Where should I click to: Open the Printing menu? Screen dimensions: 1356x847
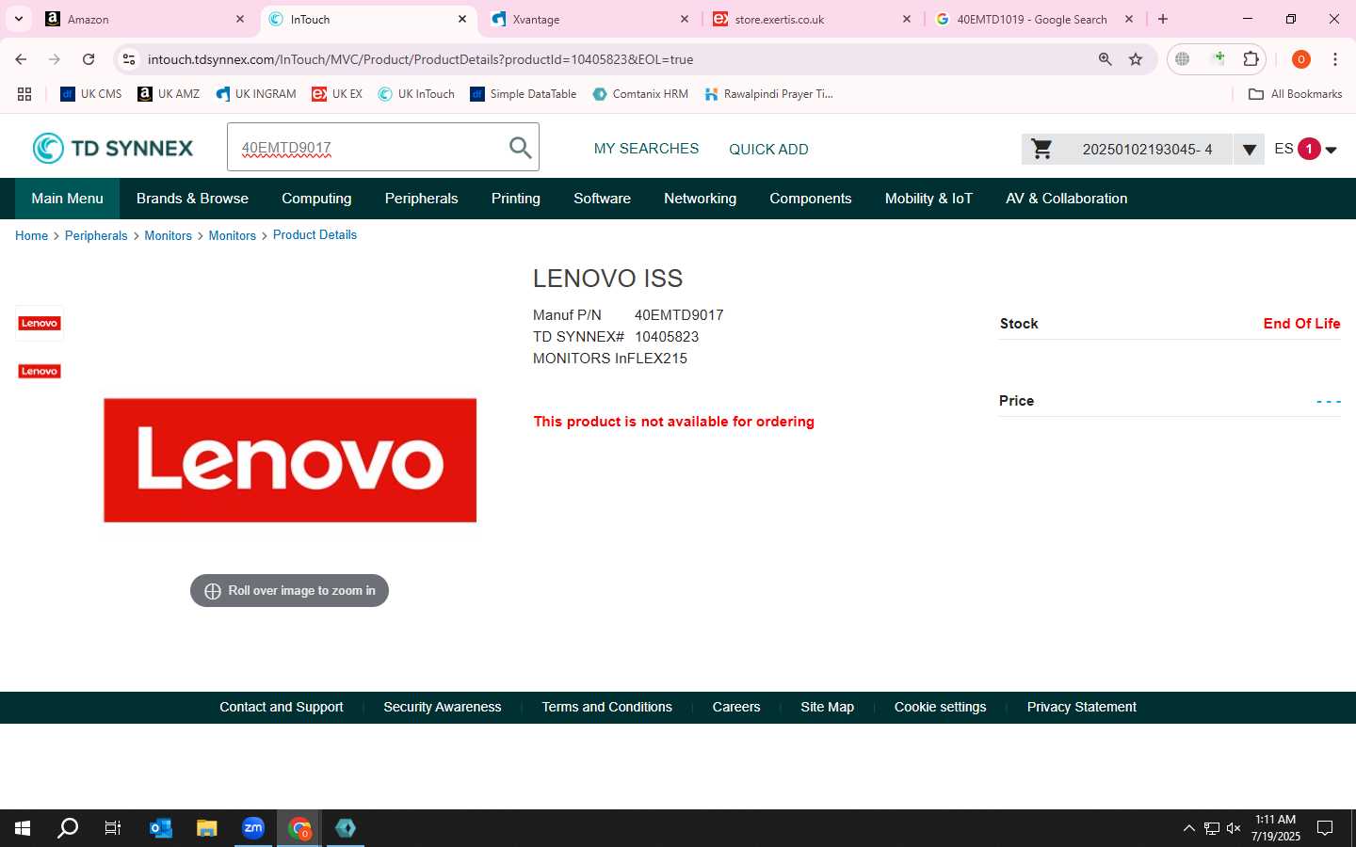[x=515, y=199]
